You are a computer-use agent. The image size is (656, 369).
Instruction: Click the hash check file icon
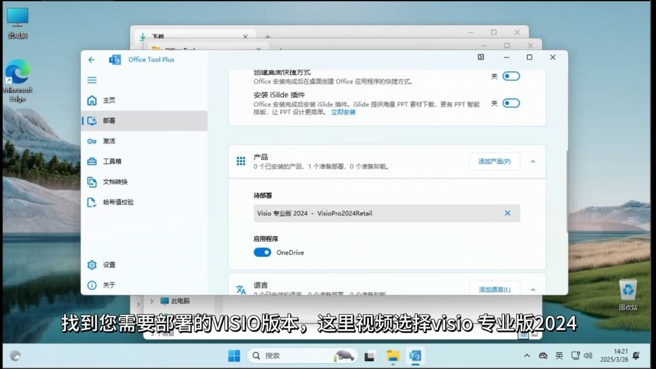coord(92,202)
